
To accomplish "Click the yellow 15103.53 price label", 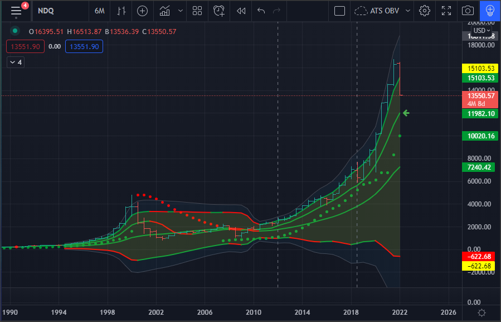I will point(480,68).
